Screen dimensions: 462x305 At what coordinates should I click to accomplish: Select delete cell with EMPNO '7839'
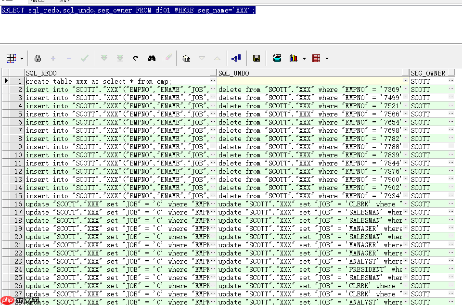(310, 155)
